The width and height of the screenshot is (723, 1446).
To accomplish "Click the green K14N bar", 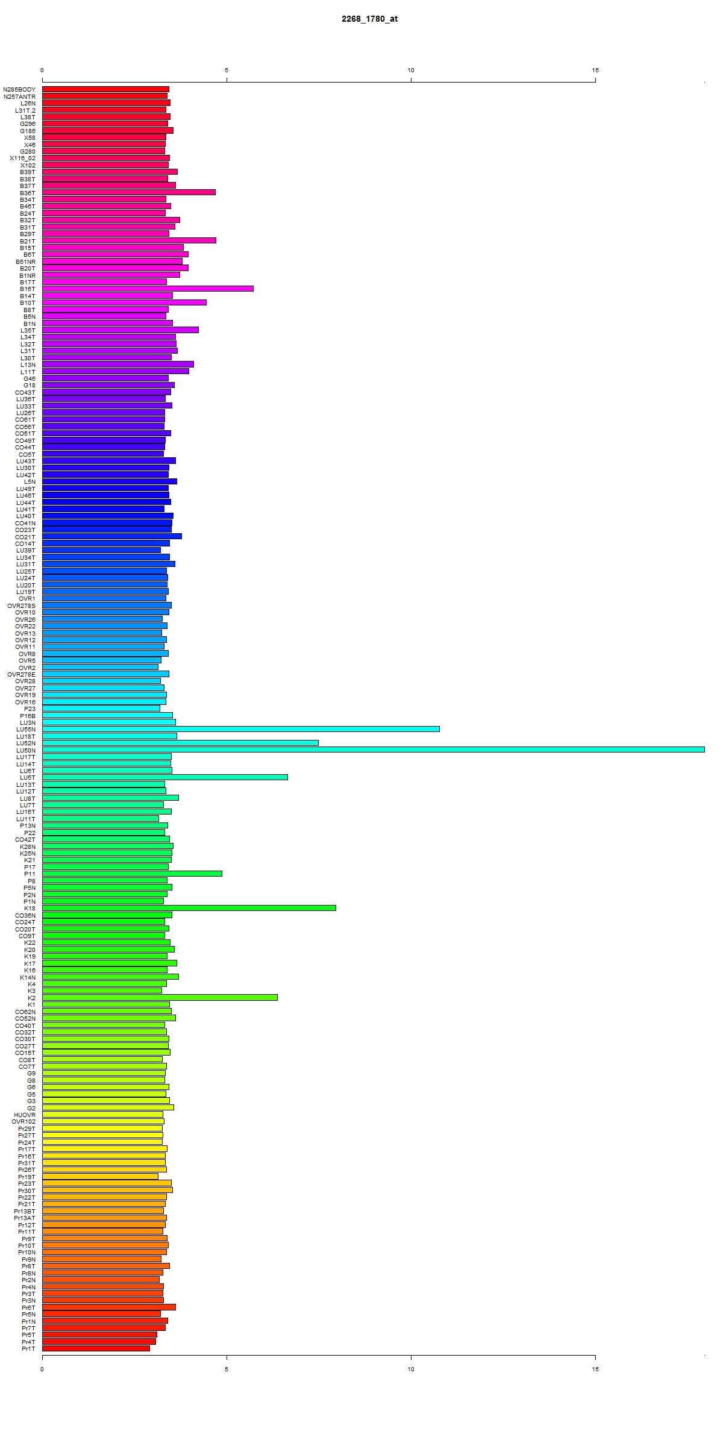I will 110,977.
